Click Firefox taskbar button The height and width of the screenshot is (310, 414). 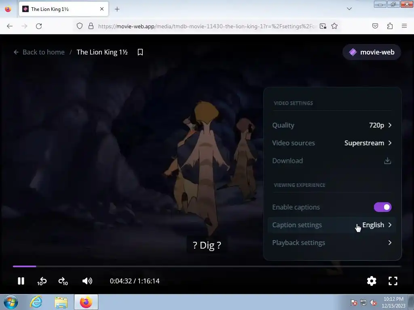click(x=86, y=302)
